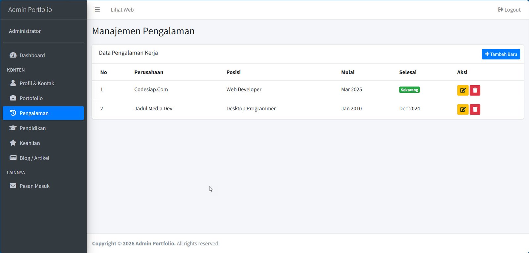Click the Jan 2010 start date
Viewport: 529px width, 253px height.
[351, 109]
